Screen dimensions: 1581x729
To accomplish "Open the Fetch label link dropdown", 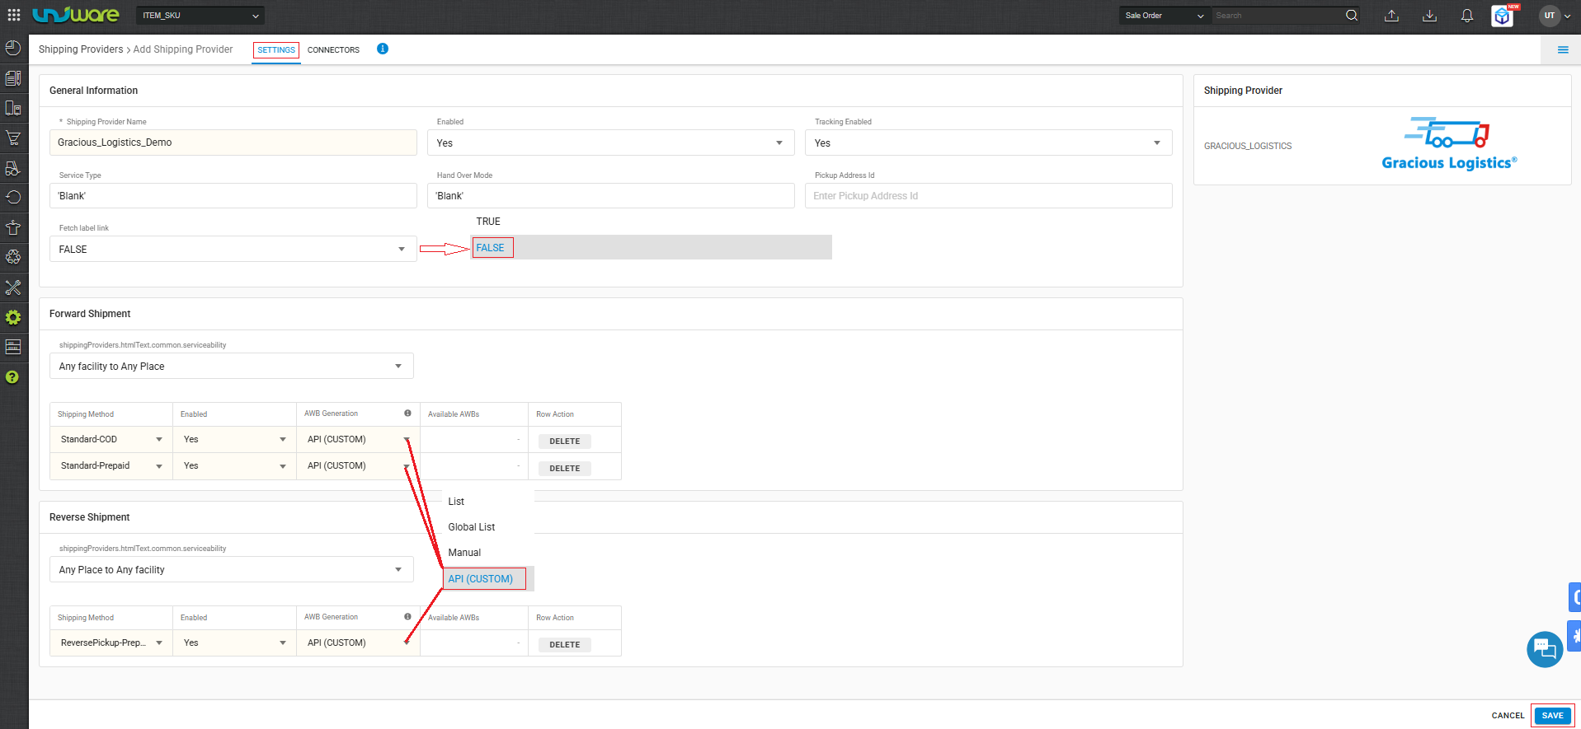I will point(233,249).
